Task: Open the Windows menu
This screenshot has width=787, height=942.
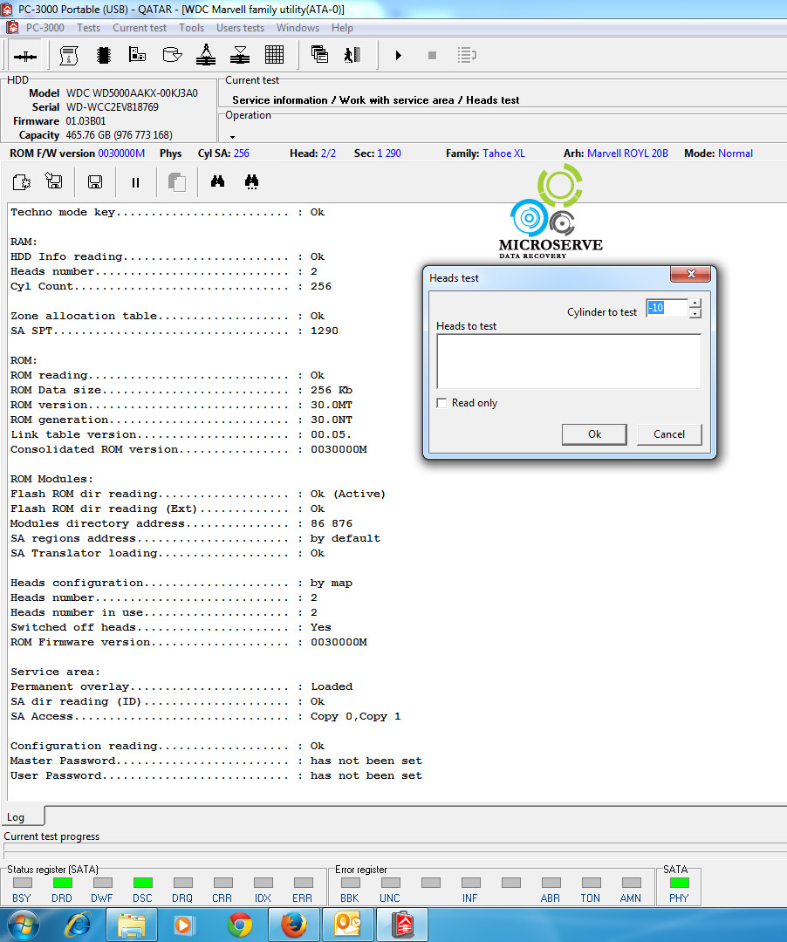Action: click(298, 28)
